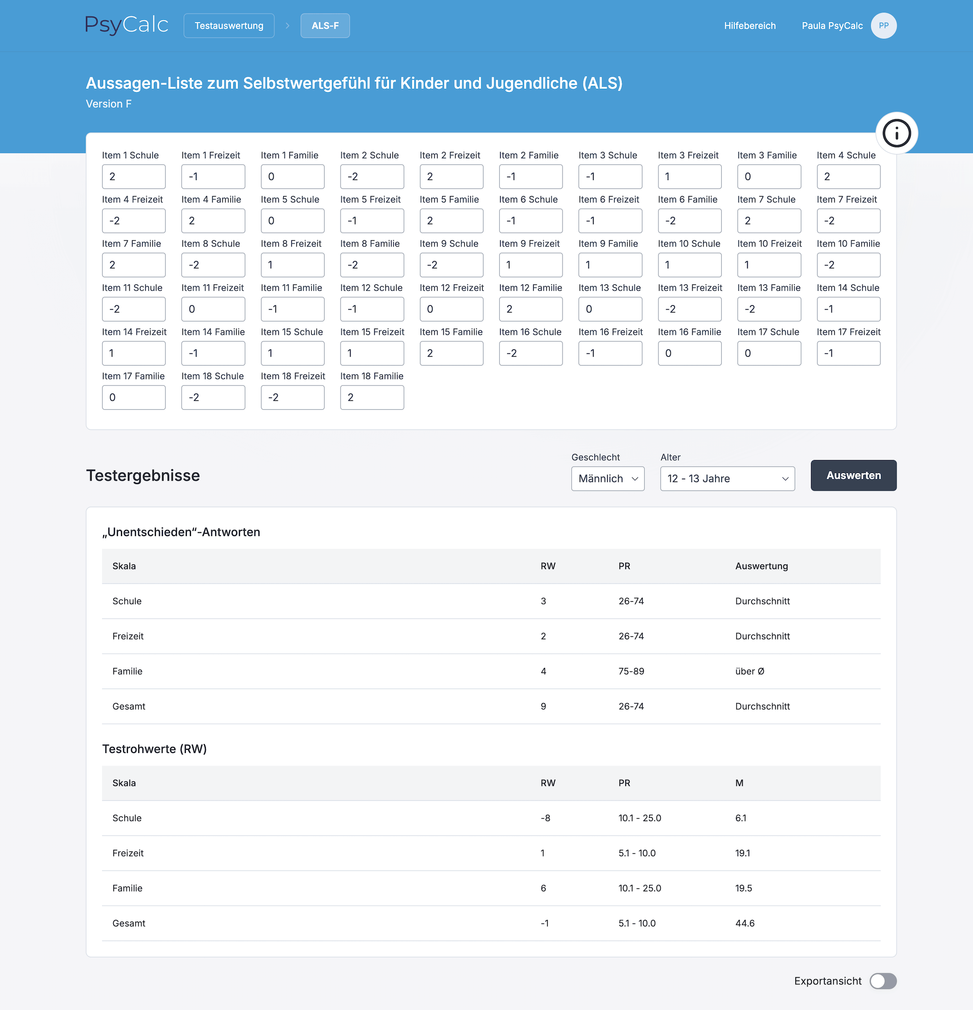Open the PP user avatar
This screenshot has height=1010, width=973.
883,26
